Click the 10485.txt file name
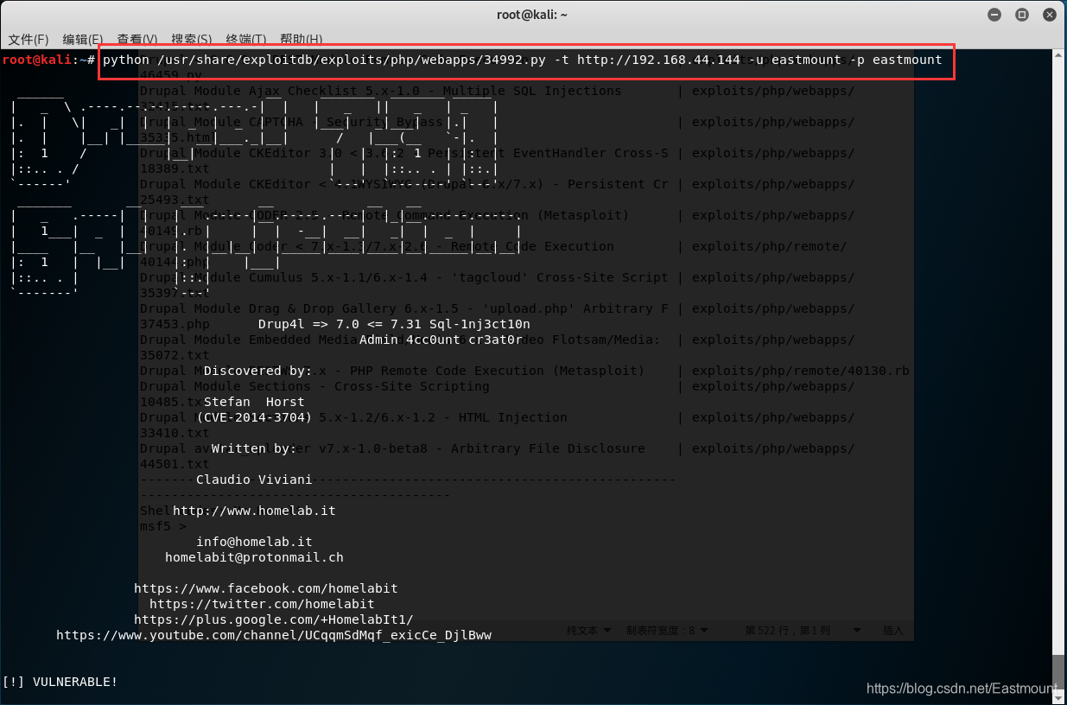 point(175,402)
